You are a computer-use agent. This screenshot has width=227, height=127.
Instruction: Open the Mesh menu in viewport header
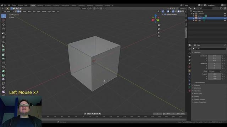coord(39,11)
